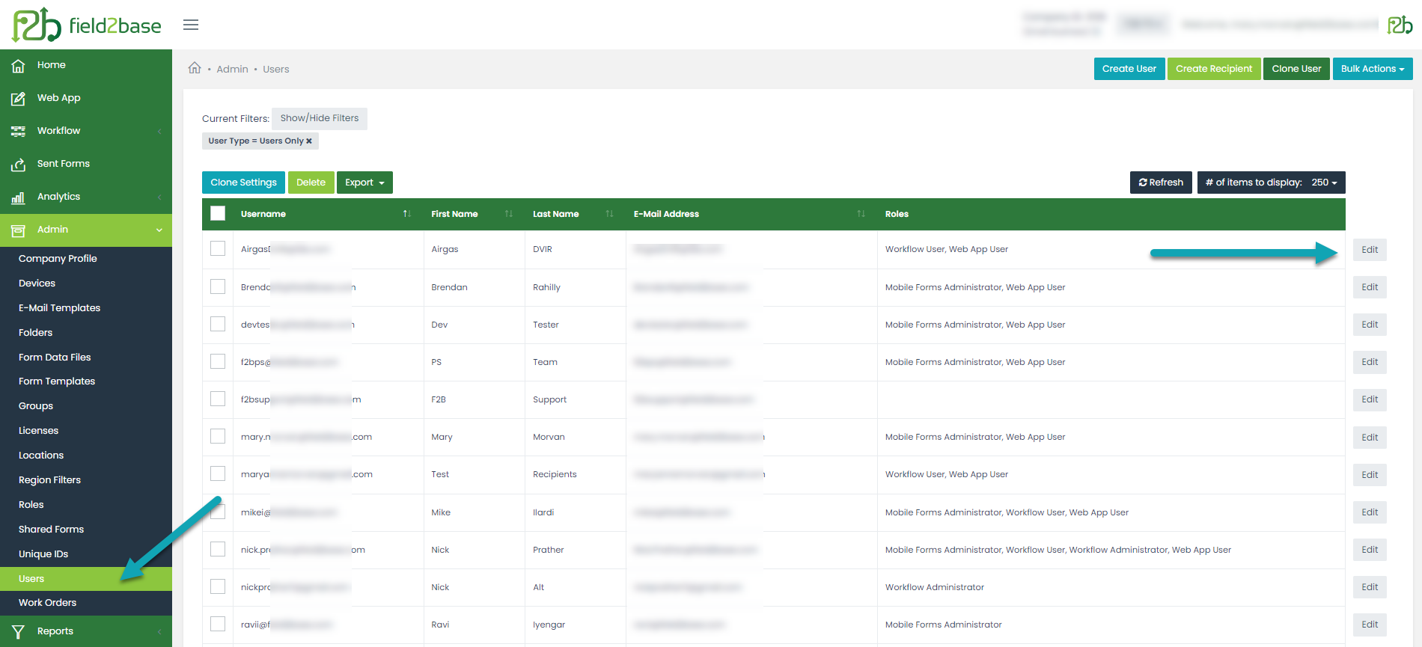
Task: Click the Clone User button
Action: tap(1296, 69)
